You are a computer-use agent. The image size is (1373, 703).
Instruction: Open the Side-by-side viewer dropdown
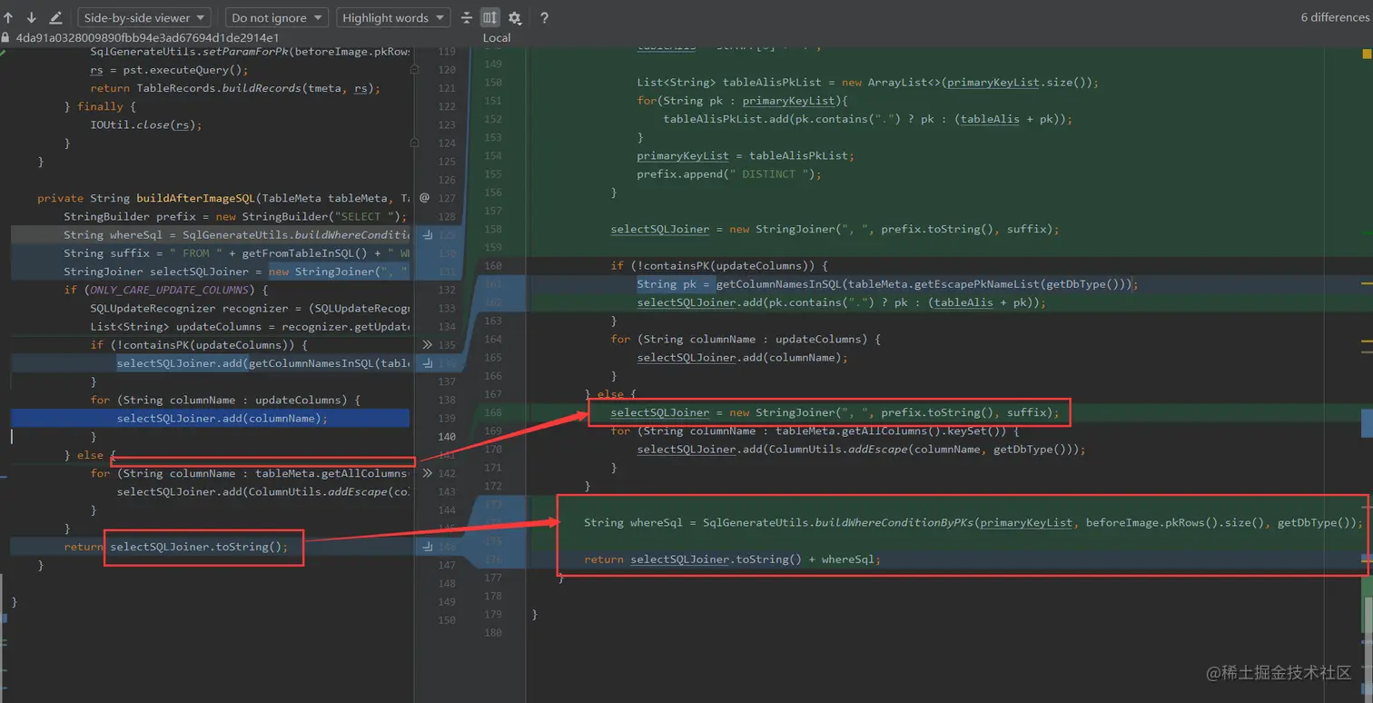[144, 17]
